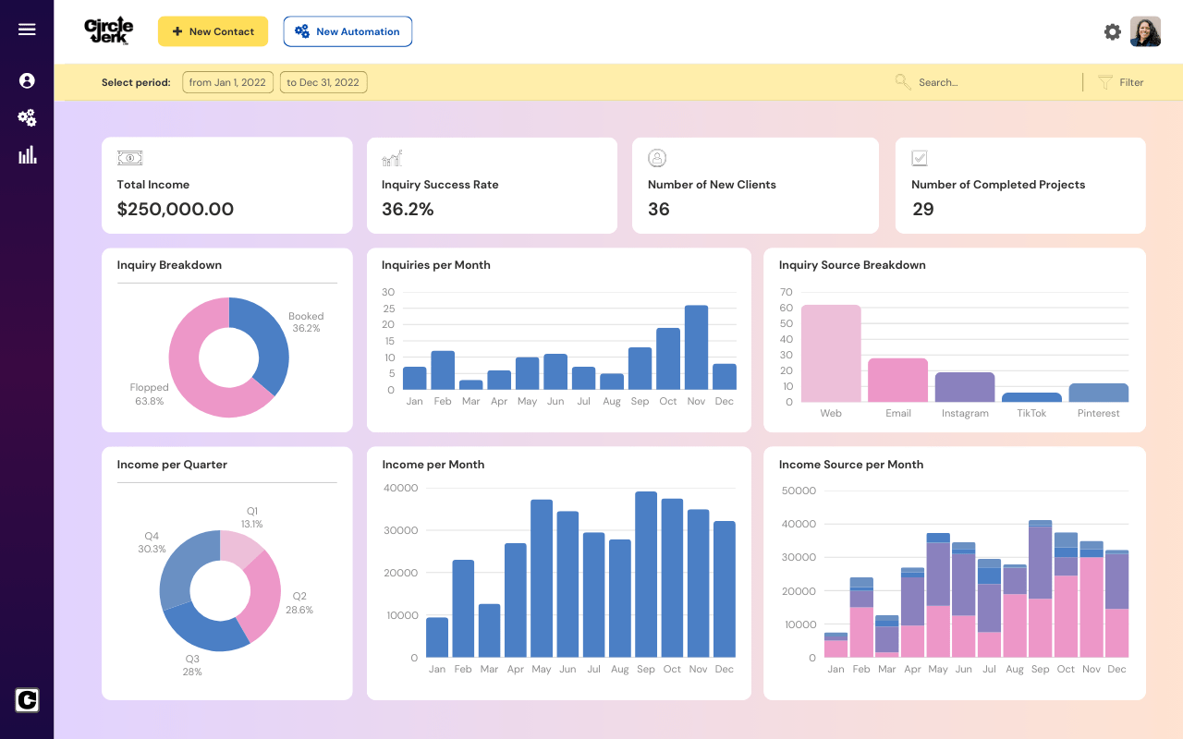Viewport: 1183px width, 739px height.
Task: Open settings gear icon
Action: tap(1113, 31)
